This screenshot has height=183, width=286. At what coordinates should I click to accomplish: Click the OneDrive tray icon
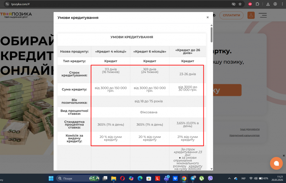pos(236,179)
